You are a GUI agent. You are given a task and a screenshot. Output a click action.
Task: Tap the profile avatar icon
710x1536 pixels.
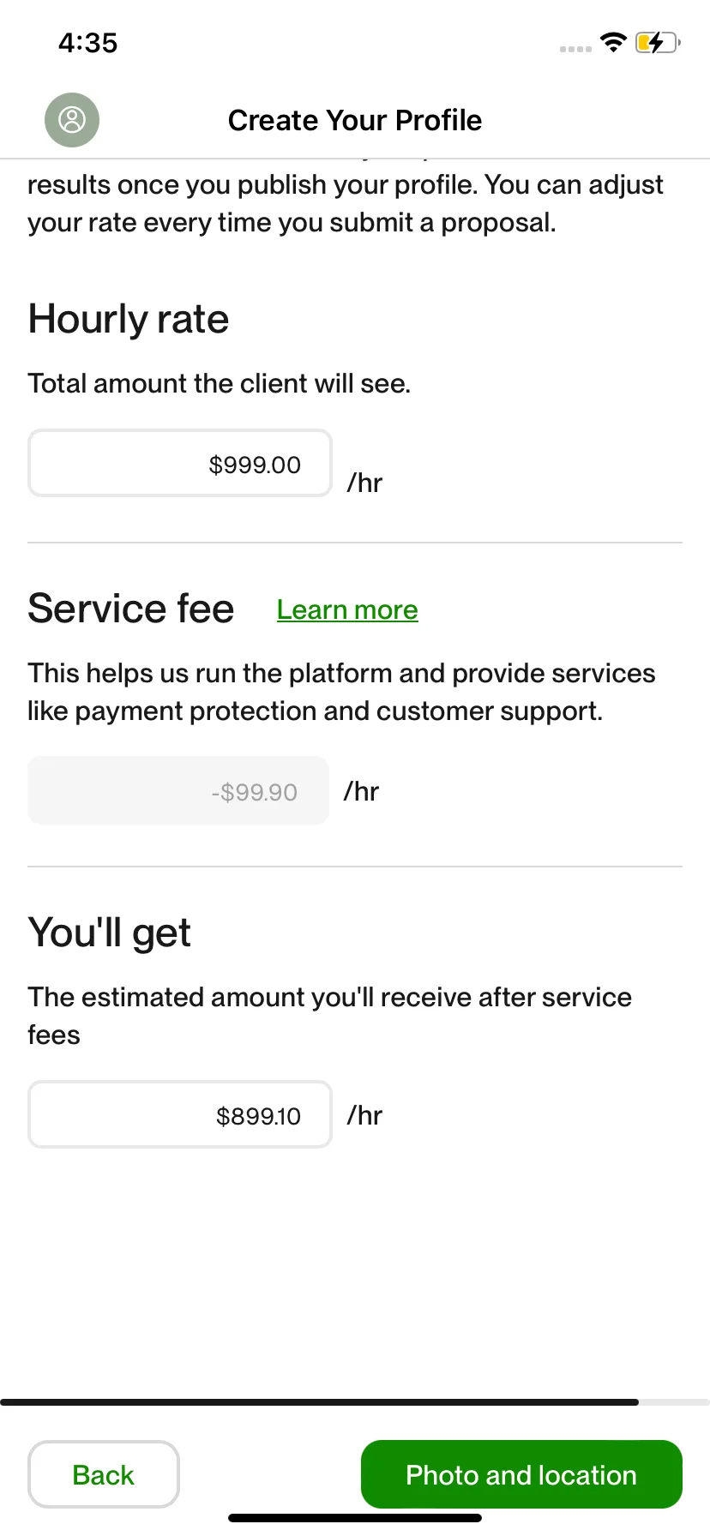[x=72, y=120]
